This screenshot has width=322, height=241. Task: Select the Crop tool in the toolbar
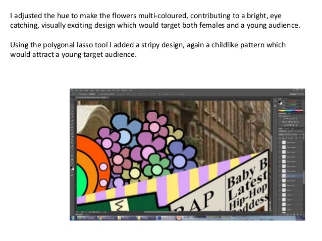[x=72, y=114]
